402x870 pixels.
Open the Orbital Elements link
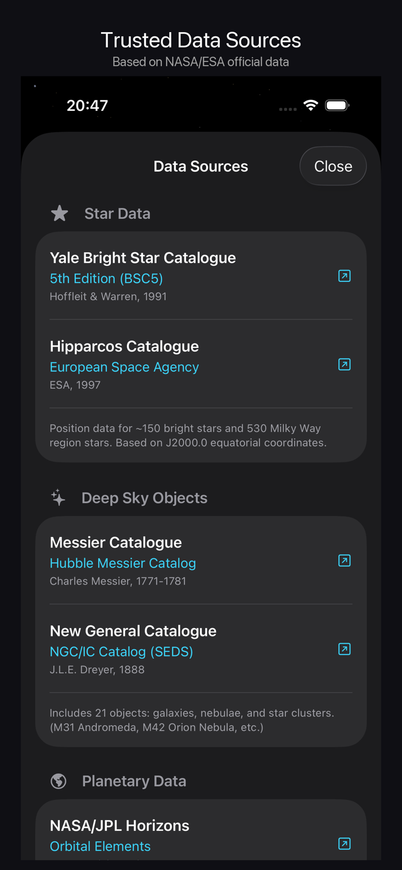100,846
